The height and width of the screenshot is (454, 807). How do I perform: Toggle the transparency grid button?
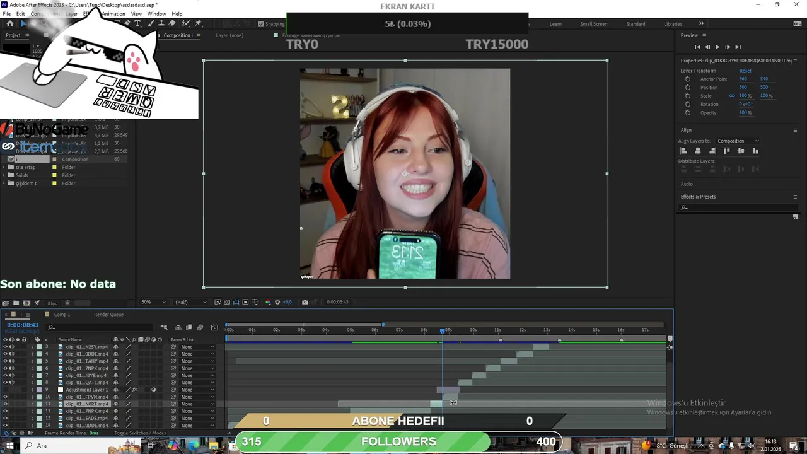tap(227, 302)
